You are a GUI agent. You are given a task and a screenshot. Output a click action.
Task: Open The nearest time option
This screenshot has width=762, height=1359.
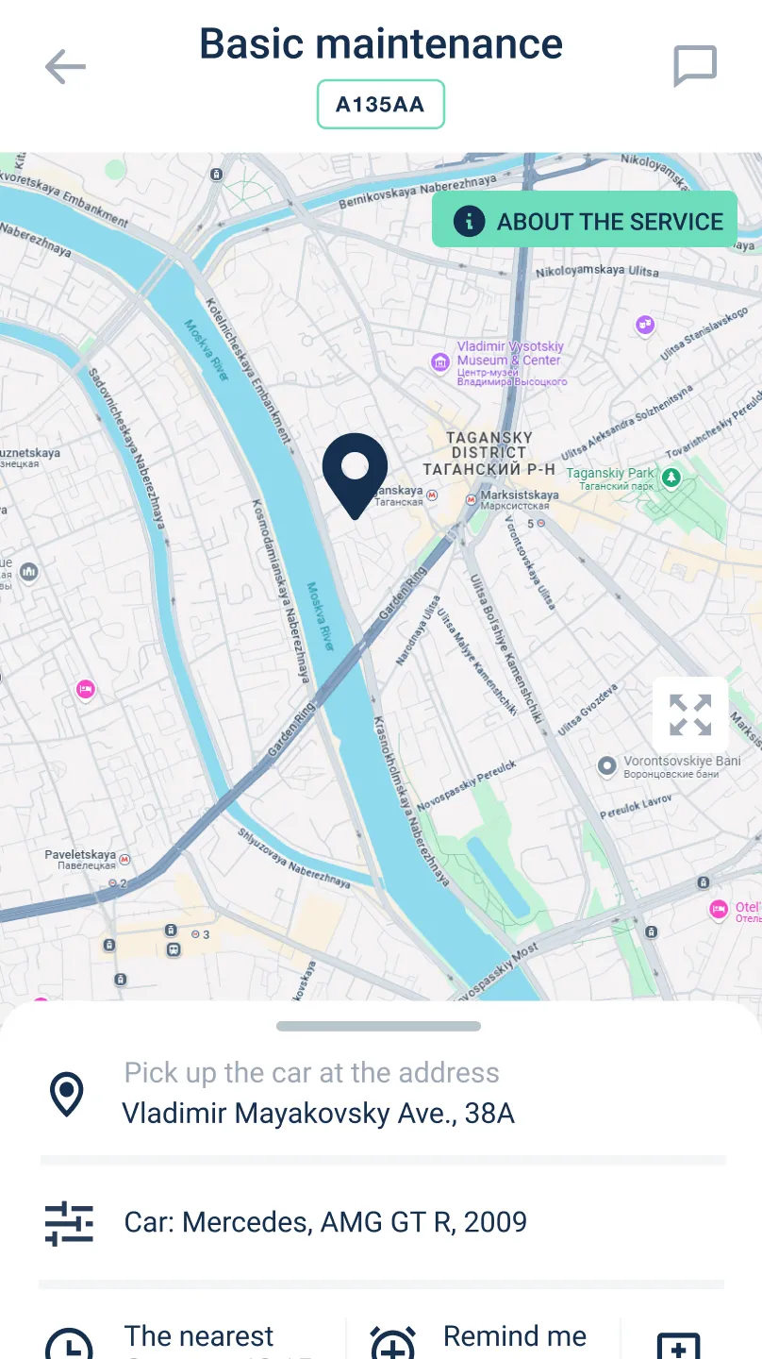tap(193, 1338)
